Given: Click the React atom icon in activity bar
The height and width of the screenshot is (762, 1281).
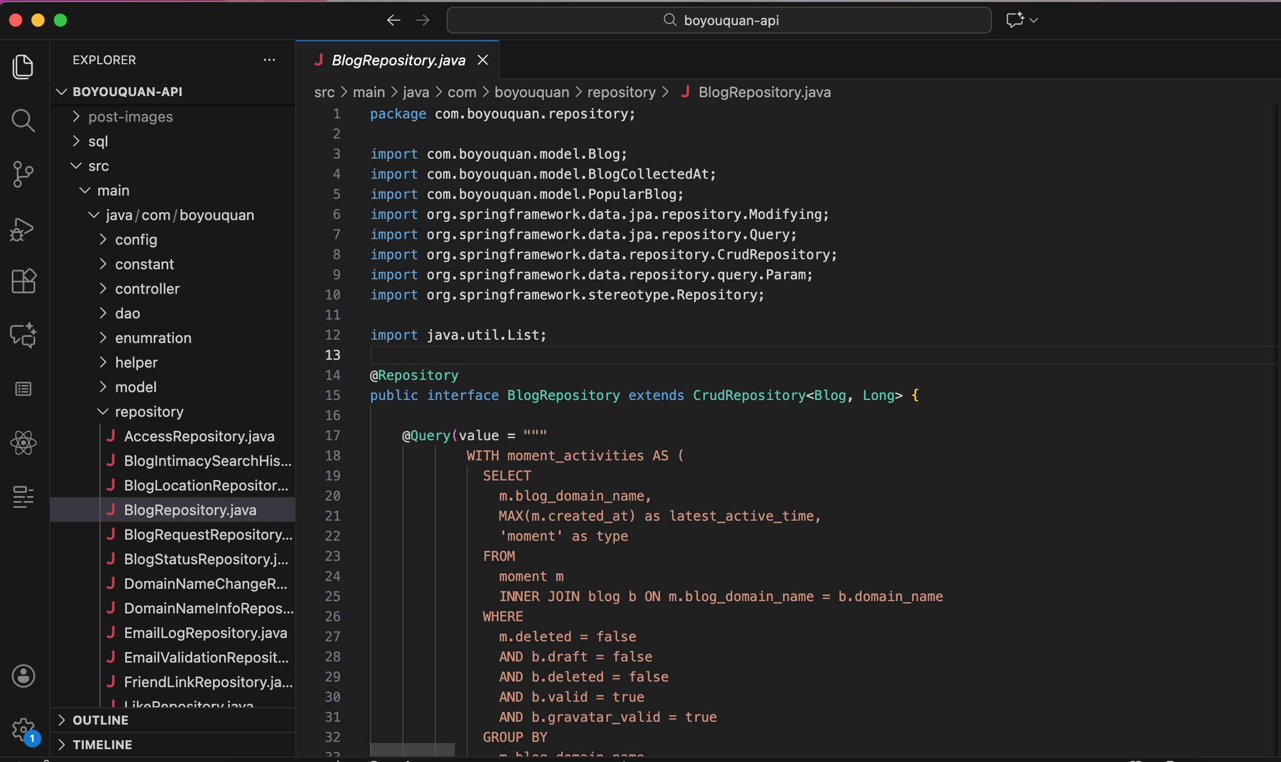Looking at the screenshot, I should [x=23, y=443].
